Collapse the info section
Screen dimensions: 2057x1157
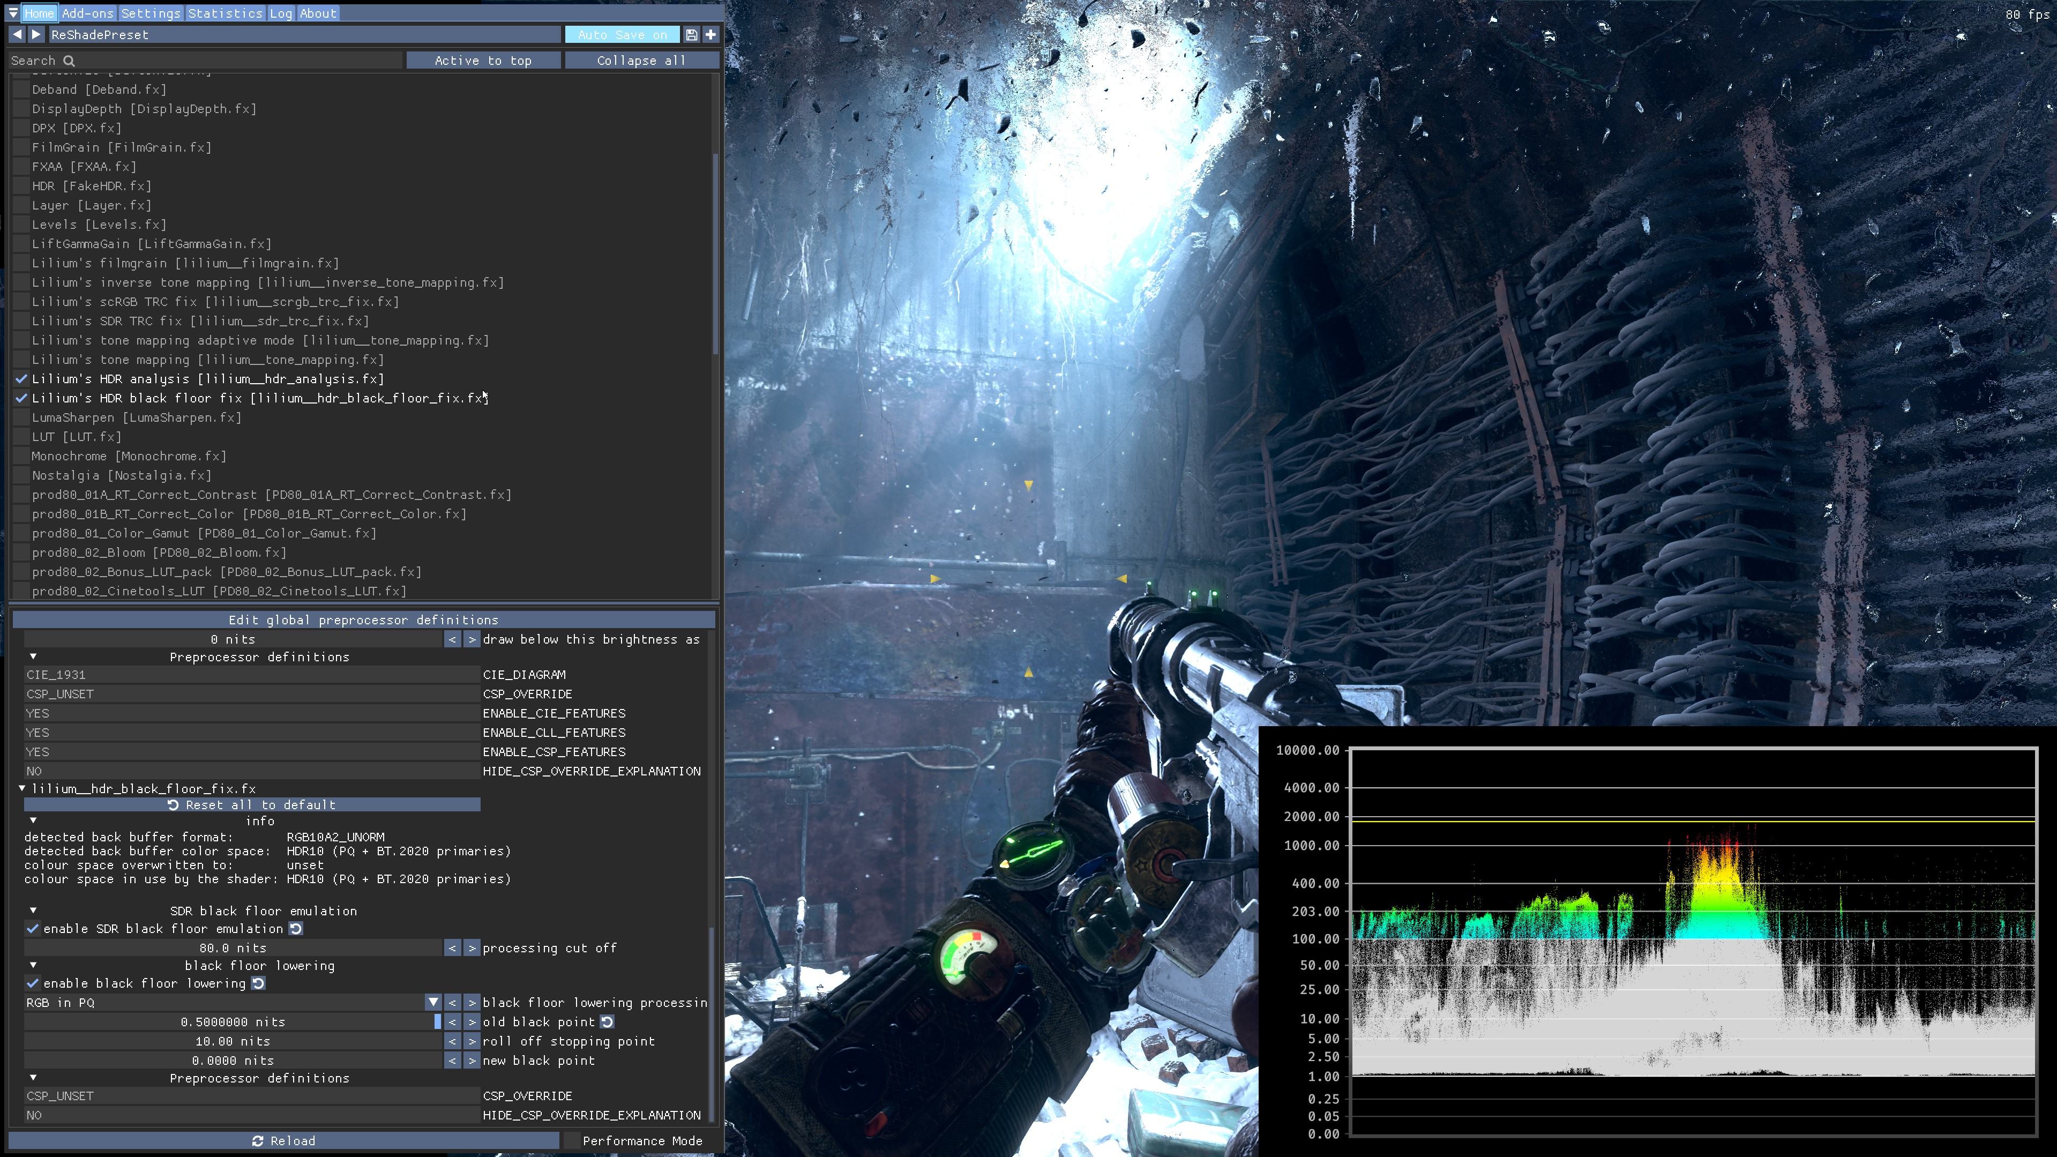pos(33,820)
